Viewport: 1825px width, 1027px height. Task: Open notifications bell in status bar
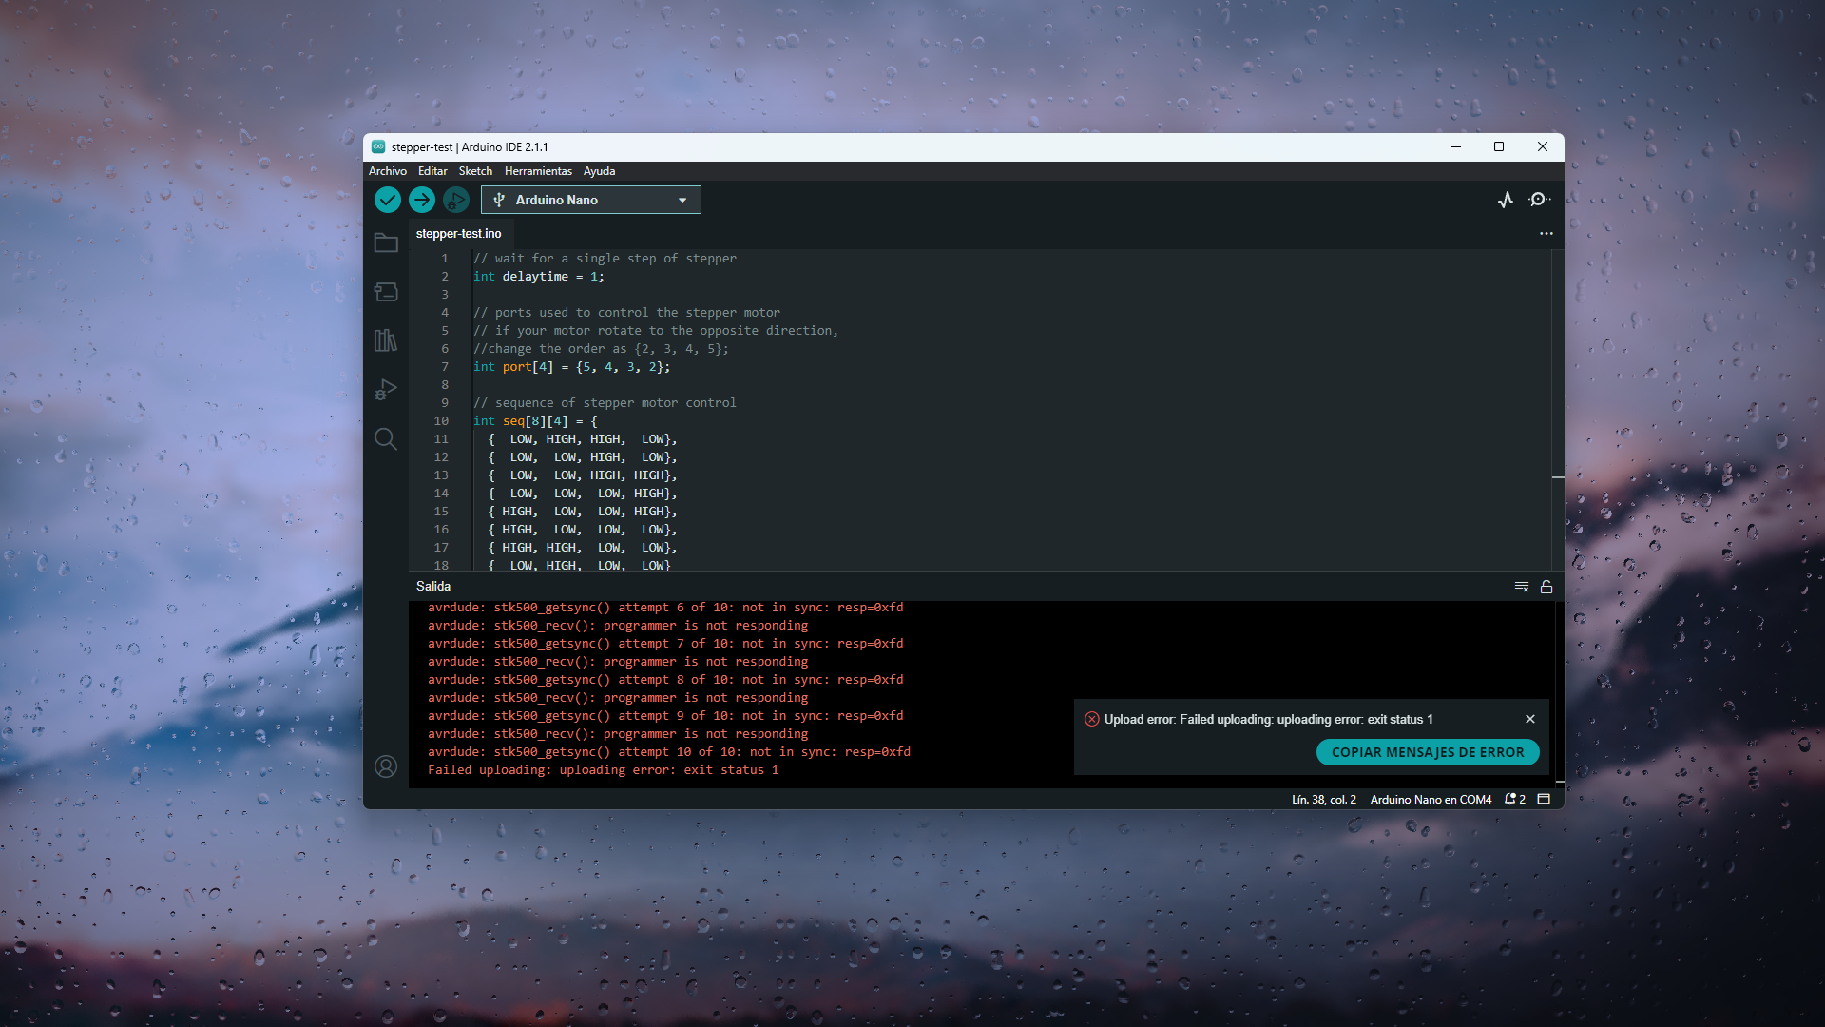pyautogui.click(x=1514, y=800)
